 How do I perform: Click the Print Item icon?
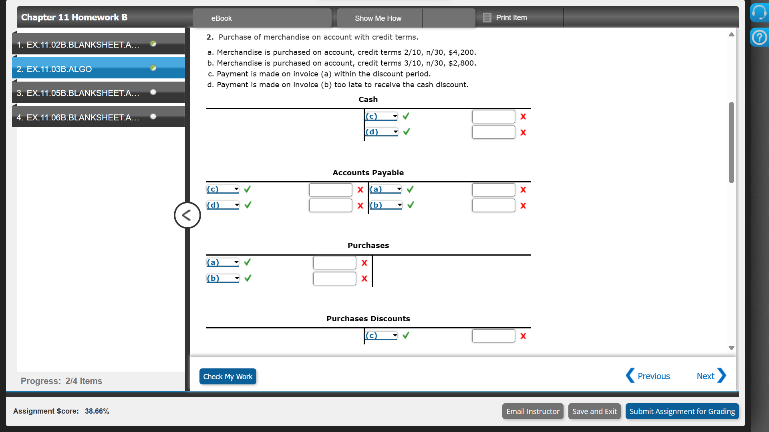[x=487, y=18]
